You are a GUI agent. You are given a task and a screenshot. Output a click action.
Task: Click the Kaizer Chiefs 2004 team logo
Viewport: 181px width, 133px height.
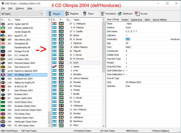click(x=3, y=98)
